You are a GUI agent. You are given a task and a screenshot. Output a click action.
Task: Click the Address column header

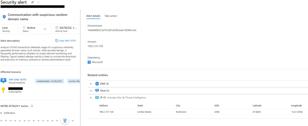pyautogui.click(x=103, y=106)
